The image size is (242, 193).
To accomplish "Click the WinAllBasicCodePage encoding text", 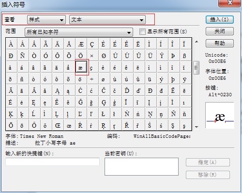I will 162,136.
